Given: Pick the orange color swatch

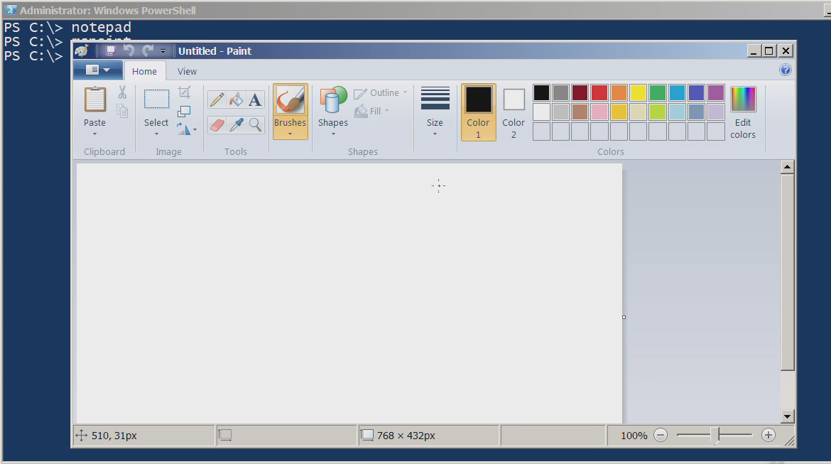Looking at the screenshot, I should click(x=619, y=93).
